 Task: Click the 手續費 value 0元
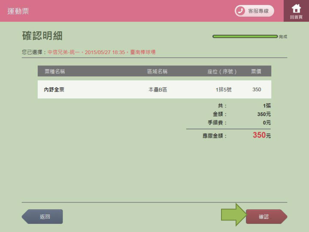[267, 123]
